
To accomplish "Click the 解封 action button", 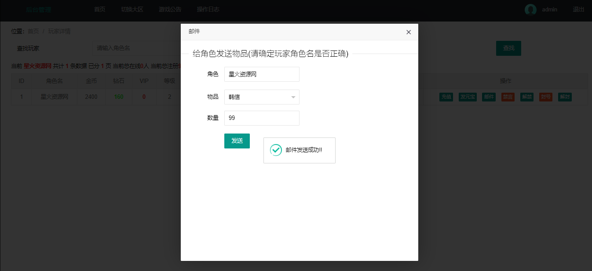I will coord(565,97).
